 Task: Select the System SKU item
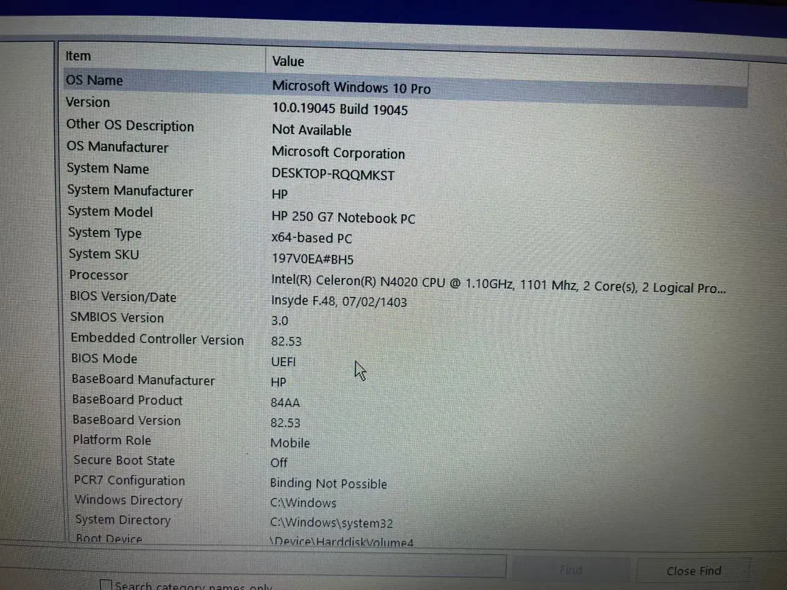[x=104, y=254]
